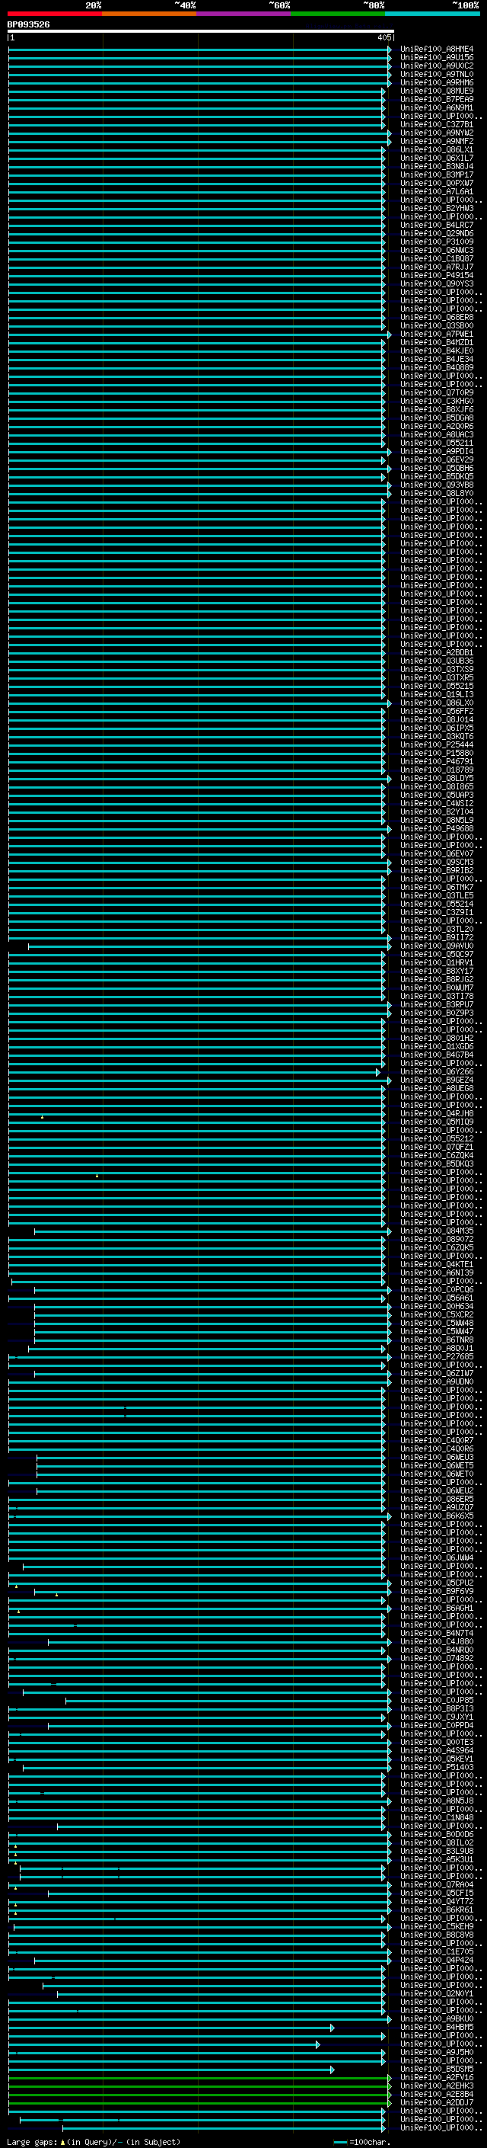Select hit label UniRef100_Q68ER8
The width and height of the screenshot is (487, 2148).
pyautogui.click(x=436, y=317)
